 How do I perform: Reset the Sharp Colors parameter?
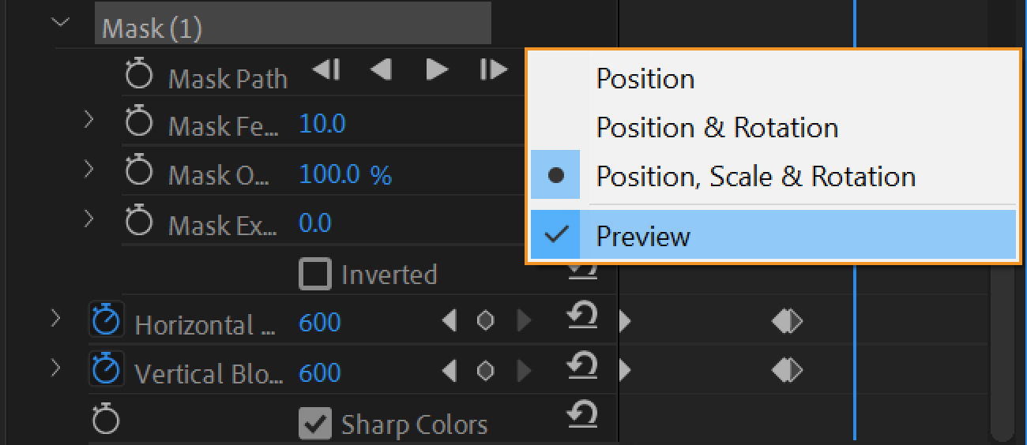(x=581, y=415)
